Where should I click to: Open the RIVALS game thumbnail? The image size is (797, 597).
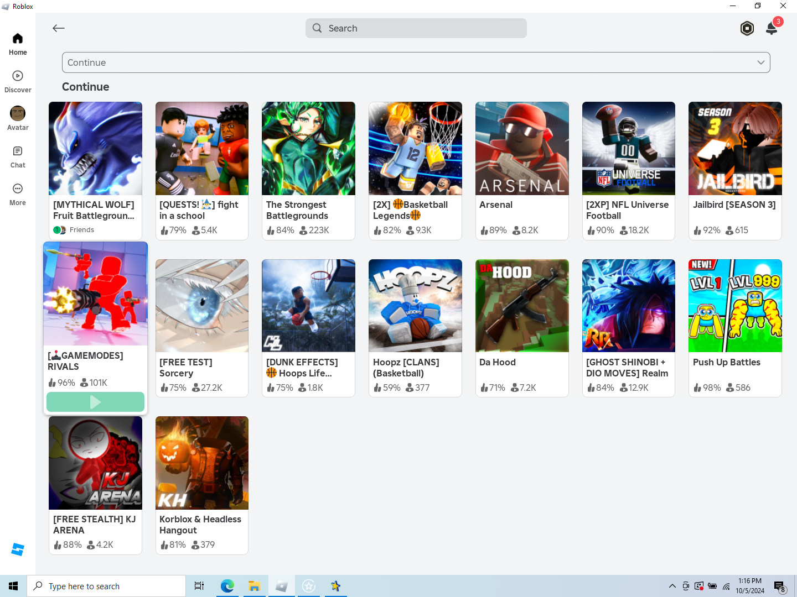coord(95,294)
